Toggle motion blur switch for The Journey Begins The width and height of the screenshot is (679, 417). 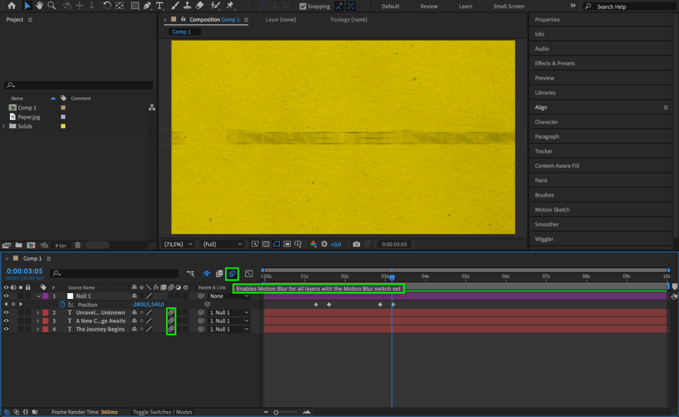click(x=171, y=329)
